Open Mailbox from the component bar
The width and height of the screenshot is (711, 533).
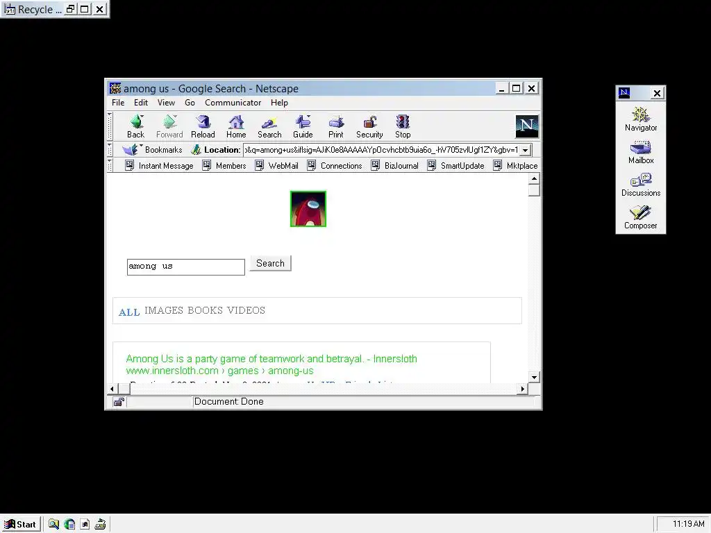coord(641,152)
